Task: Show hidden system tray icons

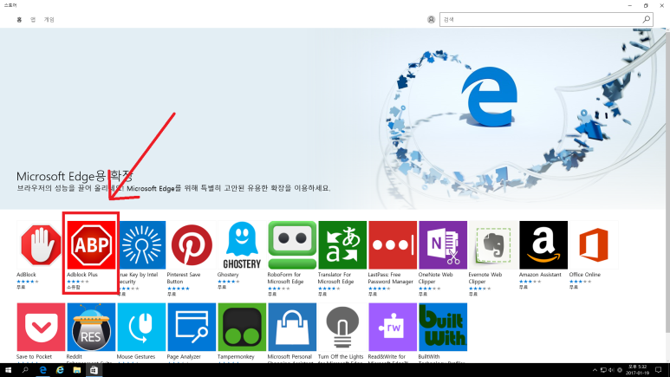Action: [x=595, y=370]
